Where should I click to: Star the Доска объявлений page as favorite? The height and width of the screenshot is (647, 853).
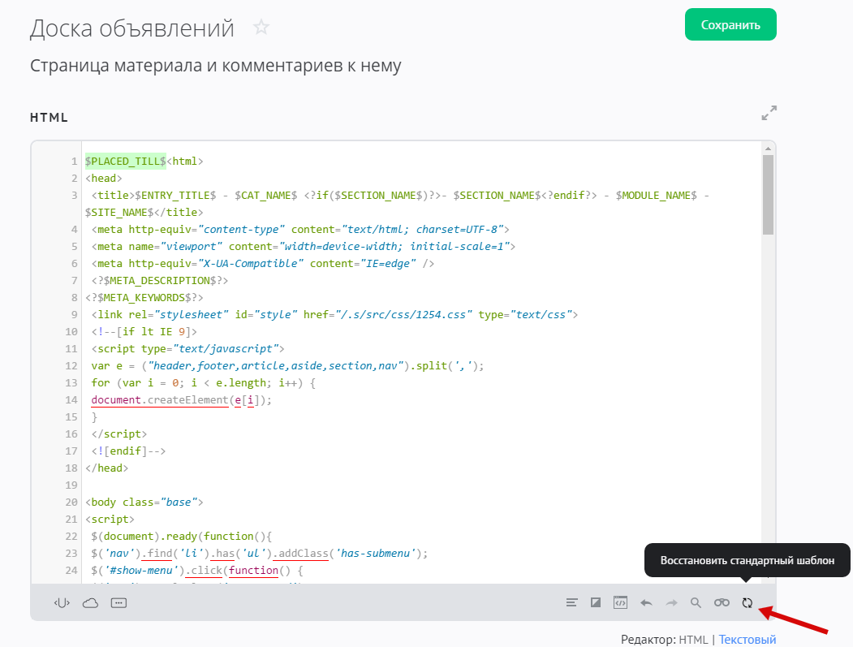click(x=261, y=28)
